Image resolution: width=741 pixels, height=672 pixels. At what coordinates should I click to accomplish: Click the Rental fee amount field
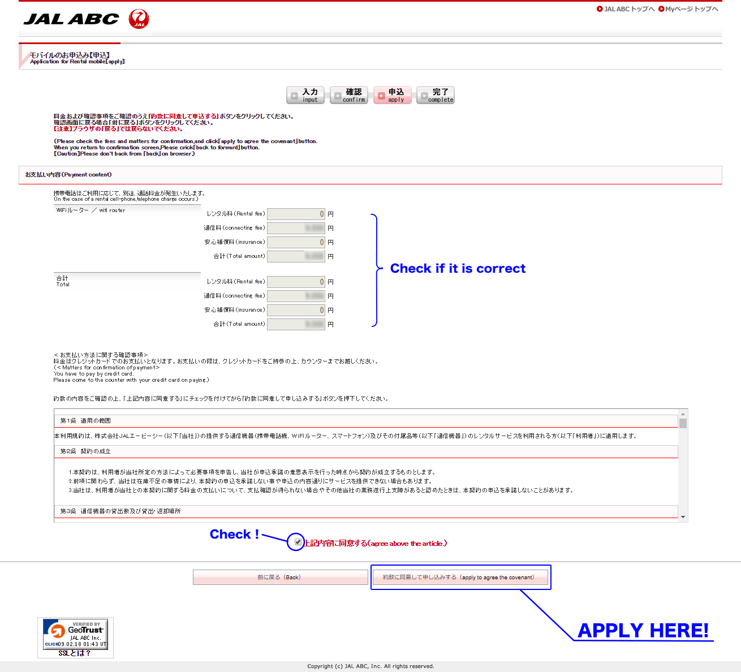pyautogui.click(x=296, y=213)
